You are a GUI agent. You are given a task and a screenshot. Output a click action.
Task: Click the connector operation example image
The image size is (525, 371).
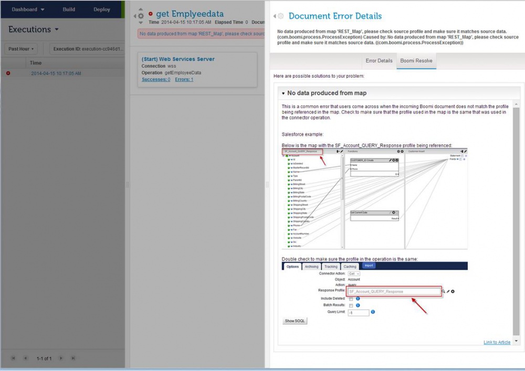(374, 293)
